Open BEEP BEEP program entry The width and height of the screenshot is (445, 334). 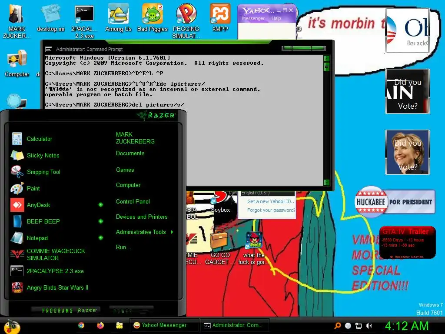click(x=35, y=221)
